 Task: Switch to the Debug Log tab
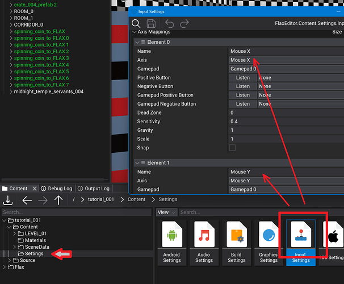pos(56,189)
